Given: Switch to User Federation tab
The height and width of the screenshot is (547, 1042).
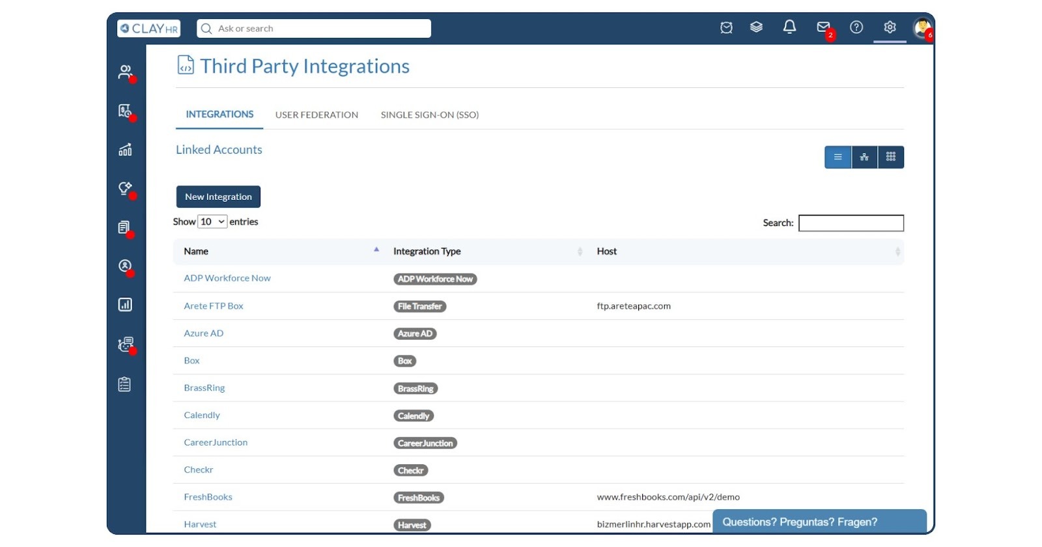Looking at the screenshot, I should (317, 115).
